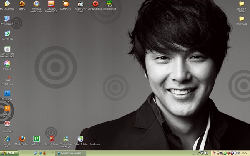The width and height of the screenshot is (250, 156).
Task: Select the Recycle Bin
Action: coord(7,35)
